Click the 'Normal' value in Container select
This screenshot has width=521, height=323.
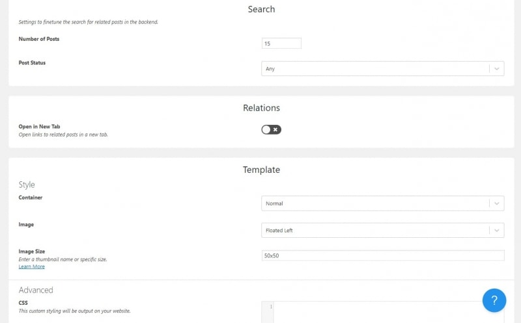click(x=274, y=203)
